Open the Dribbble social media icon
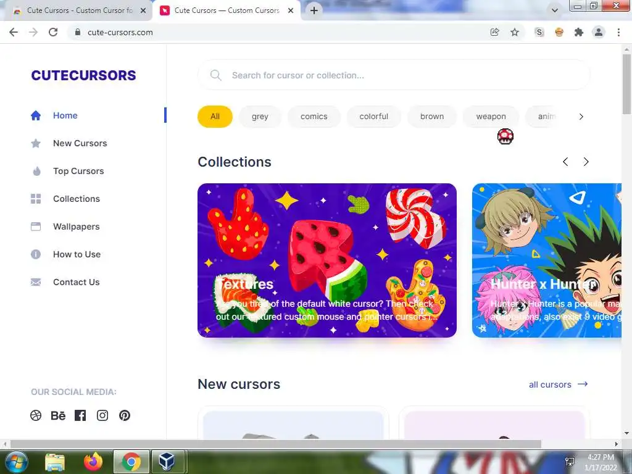Viewport: 632px width, 474px height. point(36,415)
